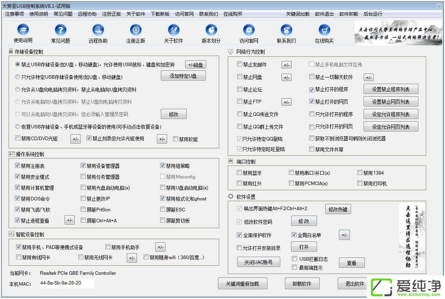Click 后台运行 menu item

coord(373,14)
